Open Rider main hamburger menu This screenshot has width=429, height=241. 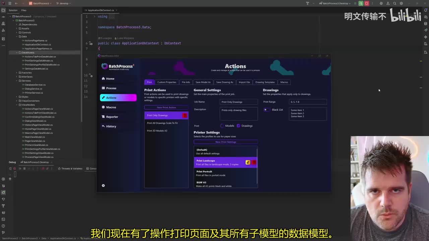(10, 3)
